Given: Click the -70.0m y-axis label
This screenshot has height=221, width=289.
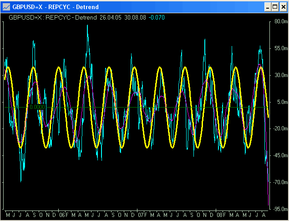Looking at the screenshot, I should tap(280, 182).
